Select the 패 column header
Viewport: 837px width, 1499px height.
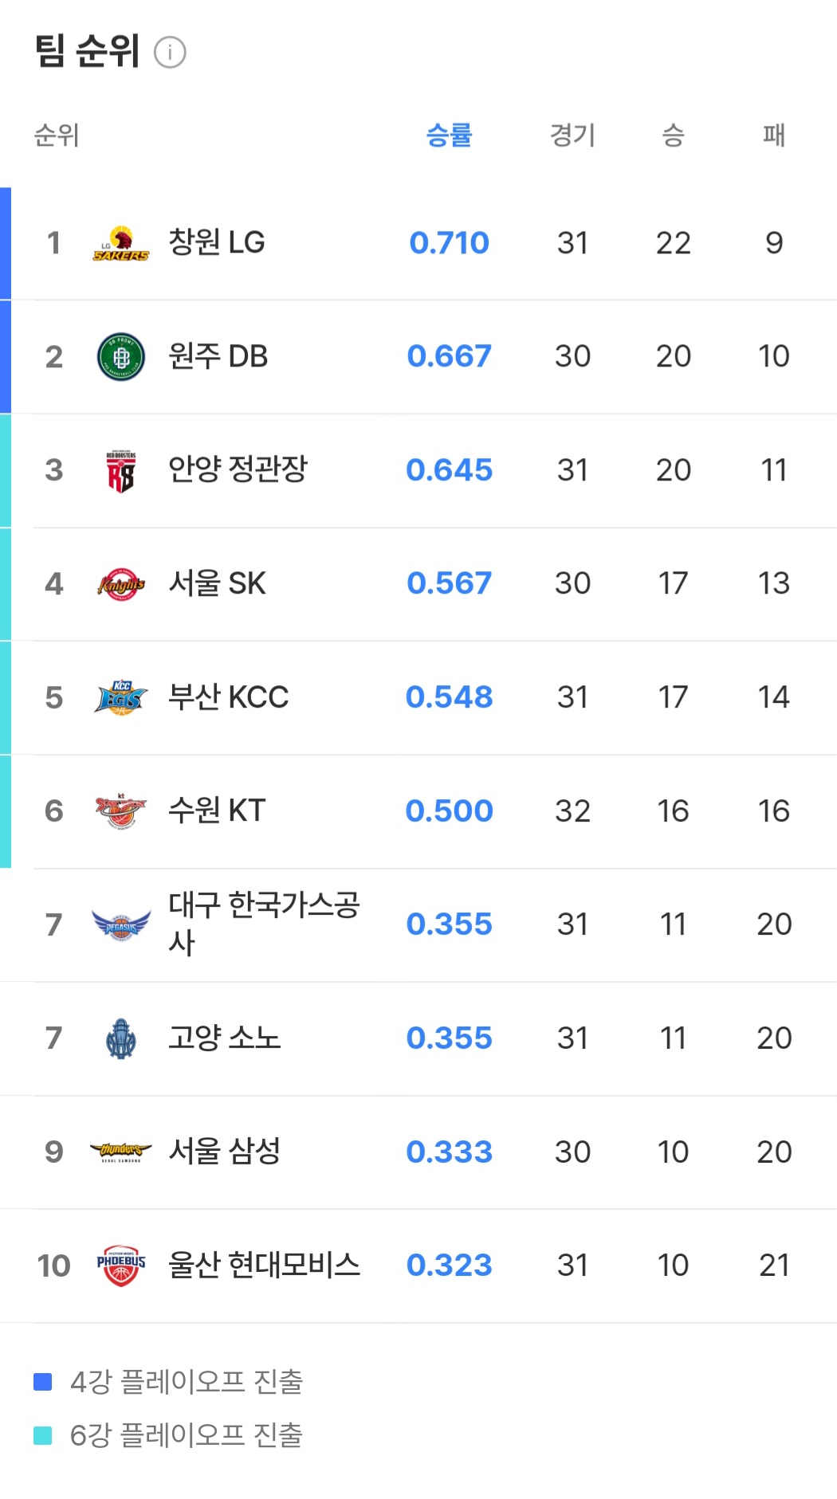click(773, 135)
